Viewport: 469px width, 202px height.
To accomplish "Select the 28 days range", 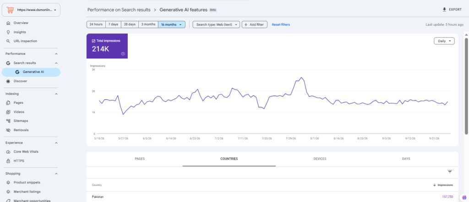I will pos(130,25).
